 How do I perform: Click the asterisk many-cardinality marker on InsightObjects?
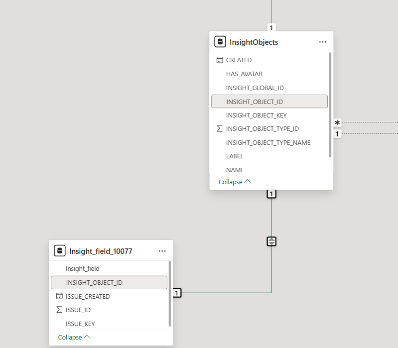point(337,123)
